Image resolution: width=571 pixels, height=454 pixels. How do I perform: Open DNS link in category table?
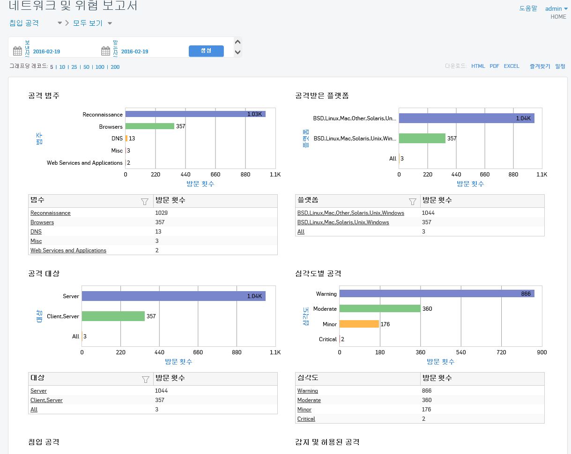[36, 232]
